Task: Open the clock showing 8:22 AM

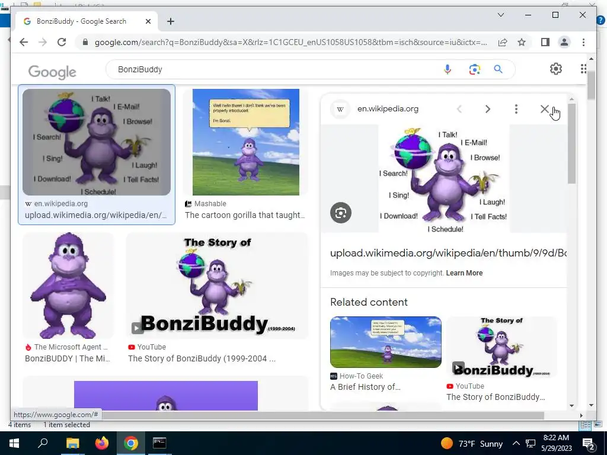Action: (x=556, y=443)
